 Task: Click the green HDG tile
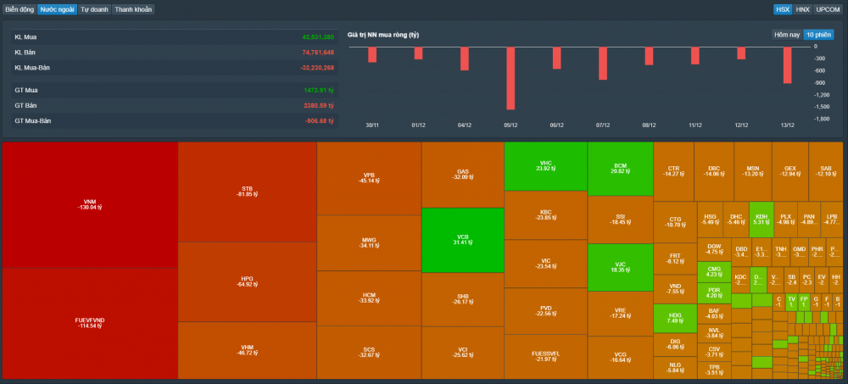(675, 318)
